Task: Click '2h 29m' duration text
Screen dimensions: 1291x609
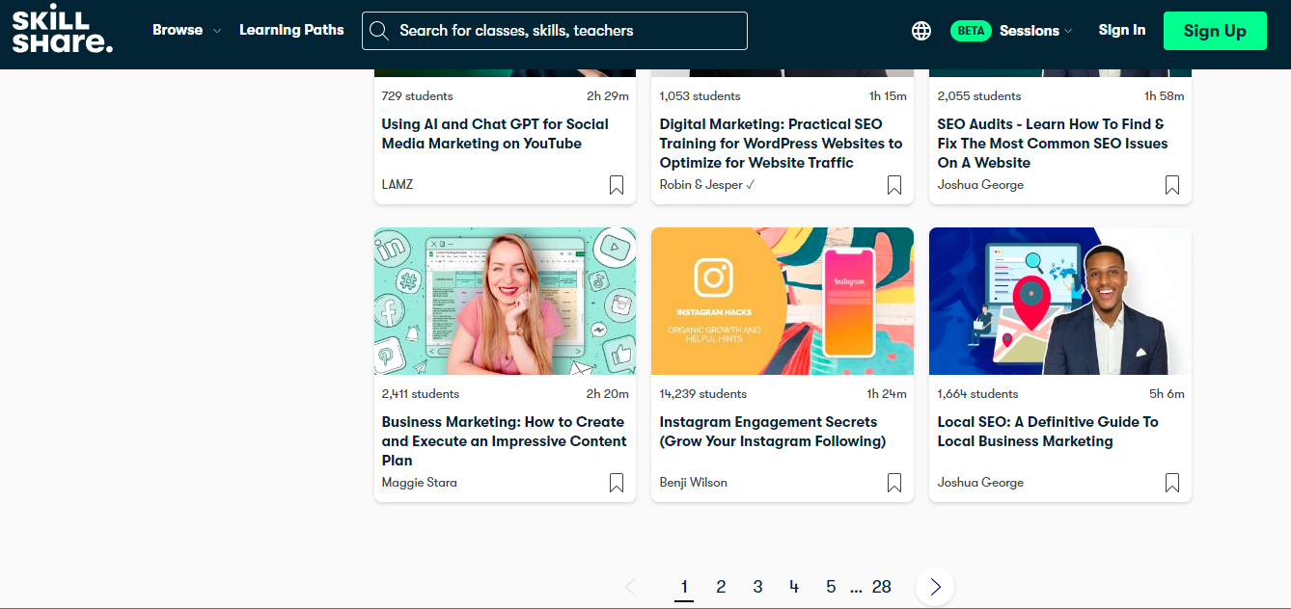Action: click(x=608, y=95)
